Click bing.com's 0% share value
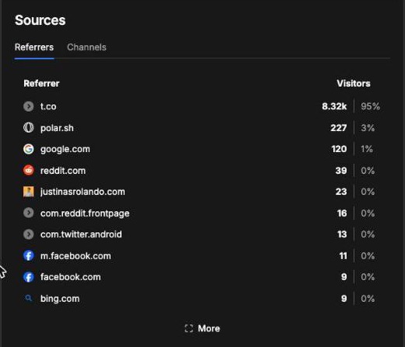 pos(368,299)
